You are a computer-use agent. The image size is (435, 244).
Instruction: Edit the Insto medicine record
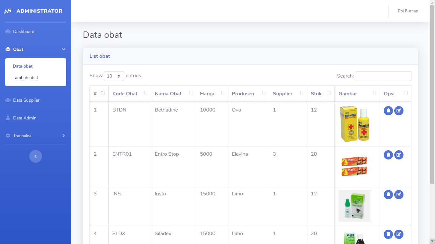[x=399, y=194]
